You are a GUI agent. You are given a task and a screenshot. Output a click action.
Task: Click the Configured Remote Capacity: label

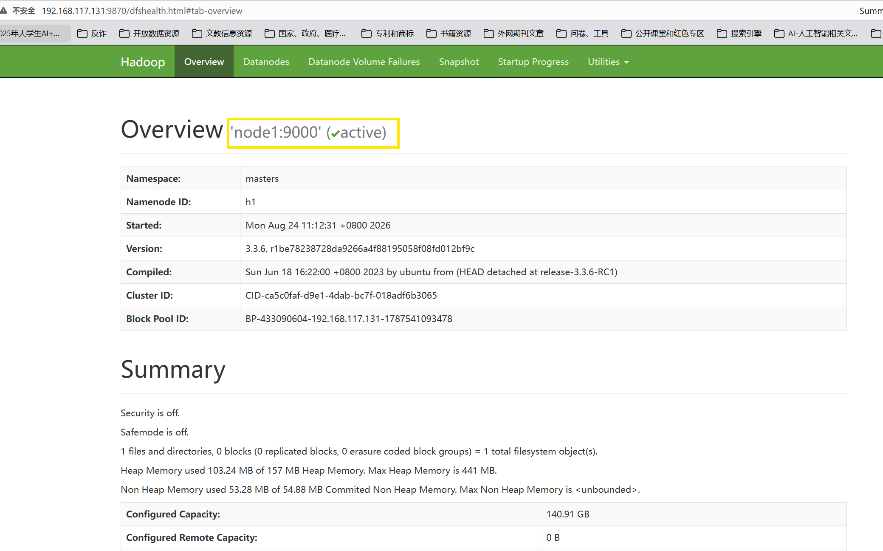192,537
